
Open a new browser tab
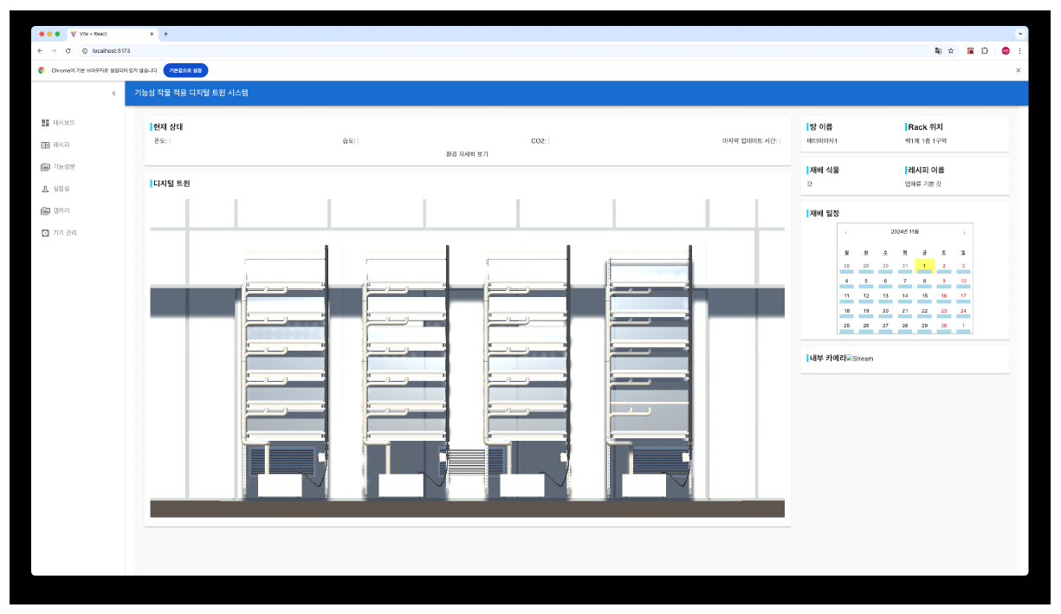click(165, 34)
